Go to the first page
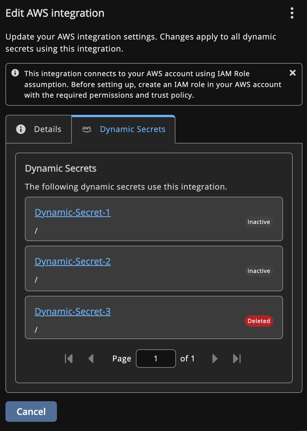 (x=69, y=359)
